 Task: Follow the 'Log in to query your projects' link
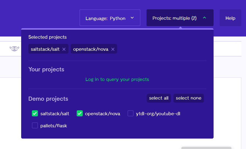117,79
